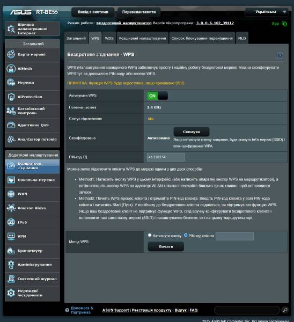Open the Список блокування переміщення tab
This screenshot has width=294, height=322.
pos(202,38)
